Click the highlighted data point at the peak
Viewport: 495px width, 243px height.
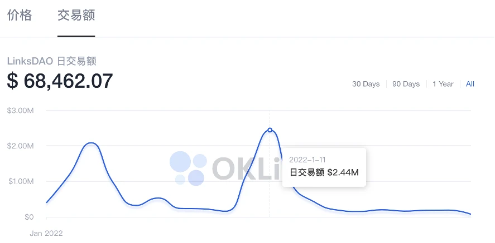[x=270, y=130]
